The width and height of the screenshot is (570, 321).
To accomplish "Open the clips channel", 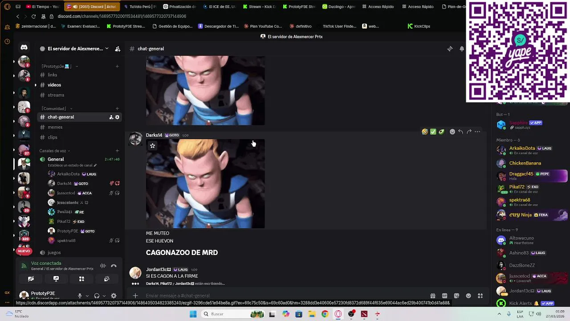I will pos(79,137).
